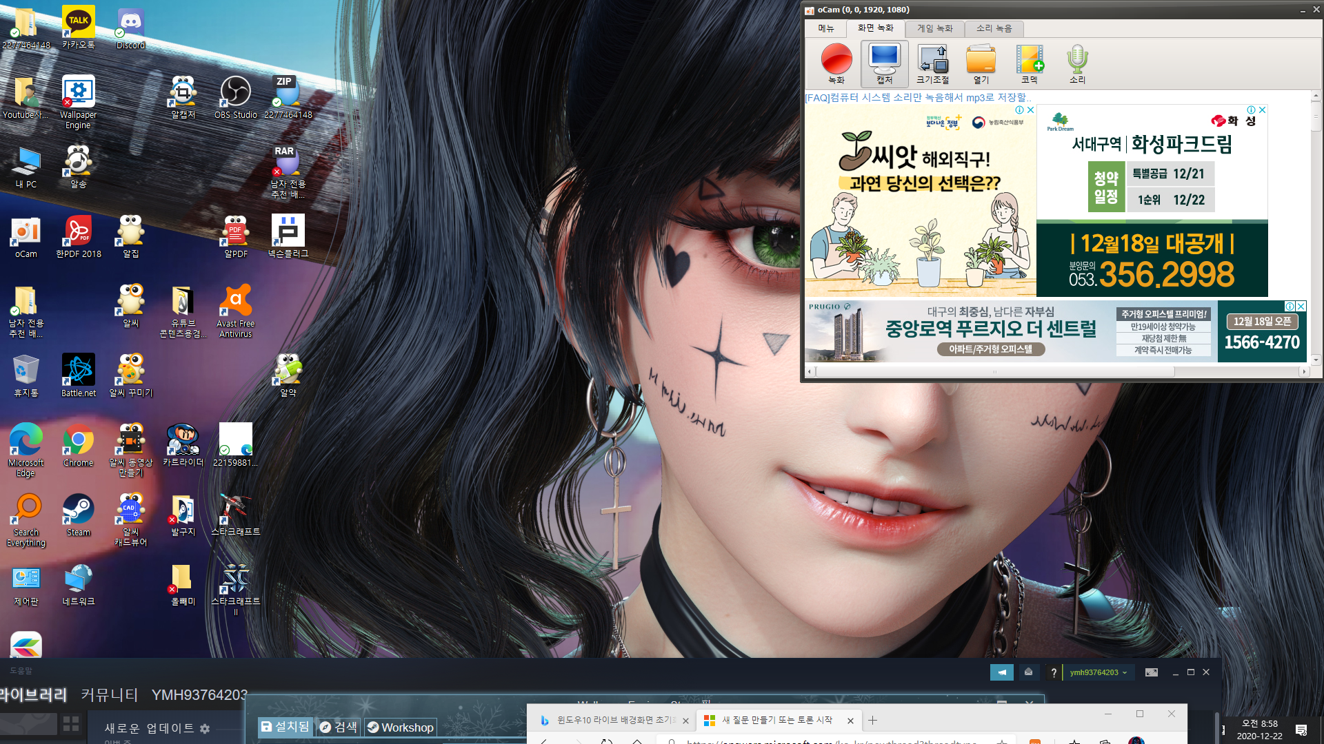The image size is (1324, 744).
Task: Open the resize region tool in oCam
Action: [x=932, y=60]
